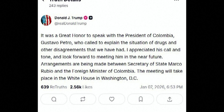Open Donald J. Trump's profile name
Viewport: 224px width, 112px height.
pos(69,18)
